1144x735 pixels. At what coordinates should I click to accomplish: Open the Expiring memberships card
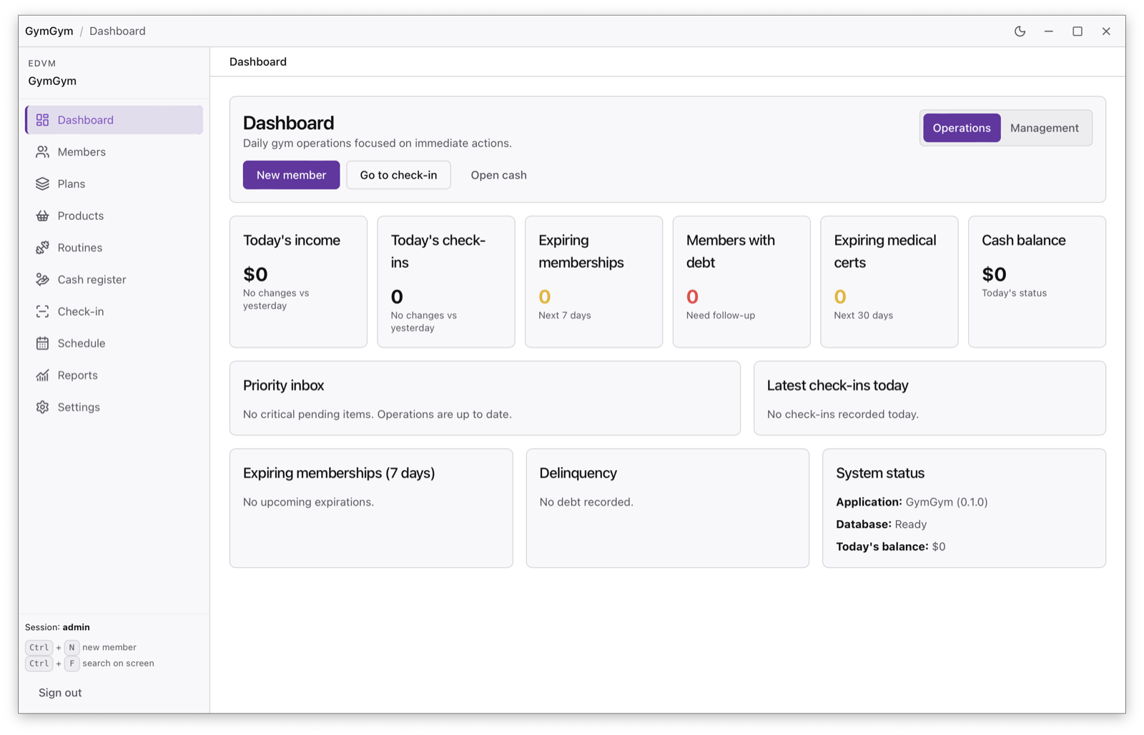pos(593,281)
